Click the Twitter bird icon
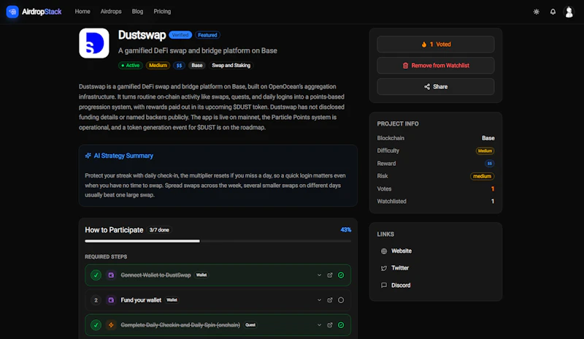 pos(384,268)
